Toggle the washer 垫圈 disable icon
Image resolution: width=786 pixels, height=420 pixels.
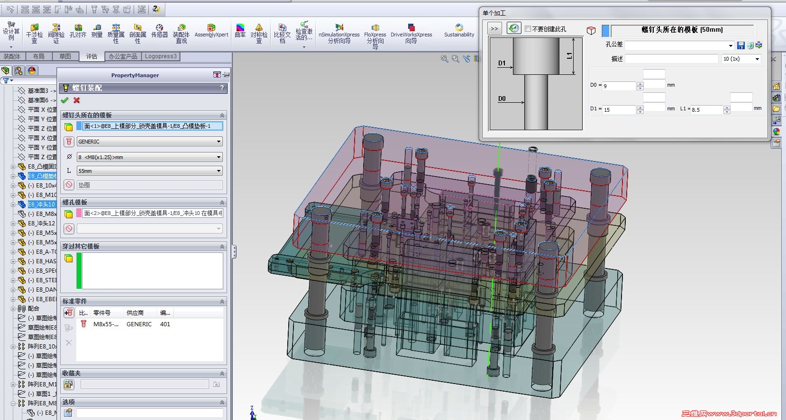coord(69,185)
